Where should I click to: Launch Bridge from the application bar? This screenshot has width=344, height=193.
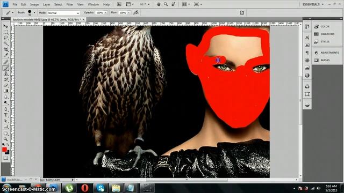point(119,4)
